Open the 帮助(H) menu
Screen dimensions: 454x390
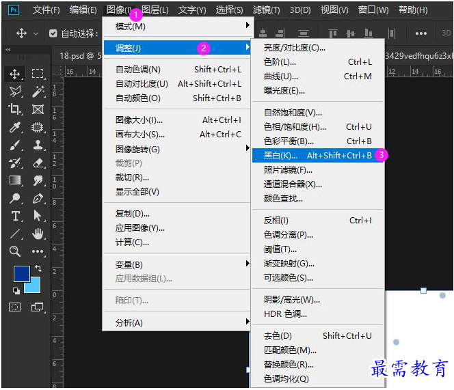413,10
